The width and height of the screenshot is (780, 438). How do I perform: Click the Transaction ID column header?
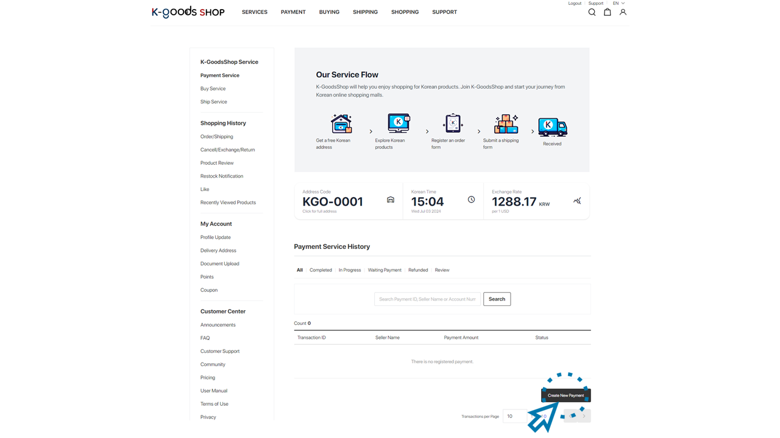coord(311,338)
